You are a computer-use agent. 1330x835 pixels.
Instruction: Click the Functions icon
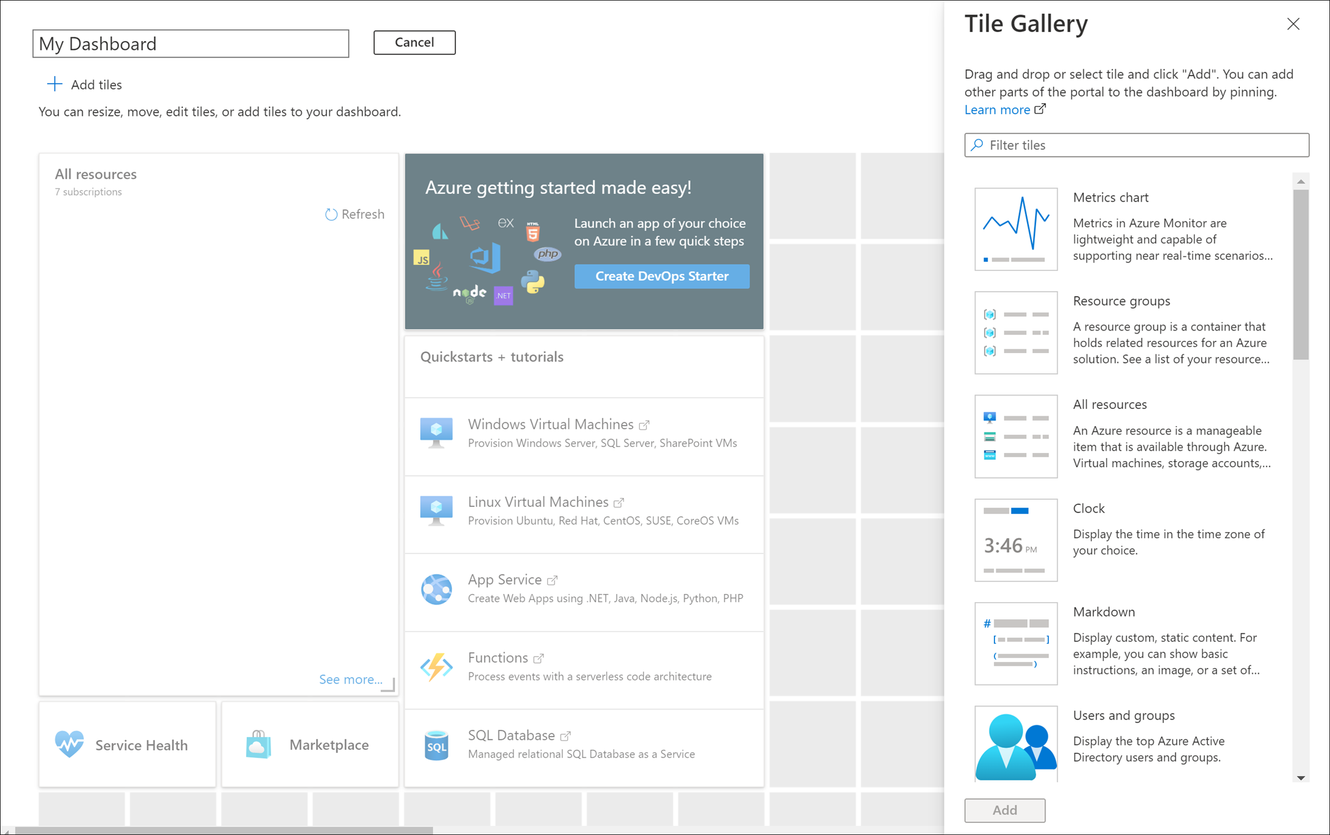click(436, 666)
